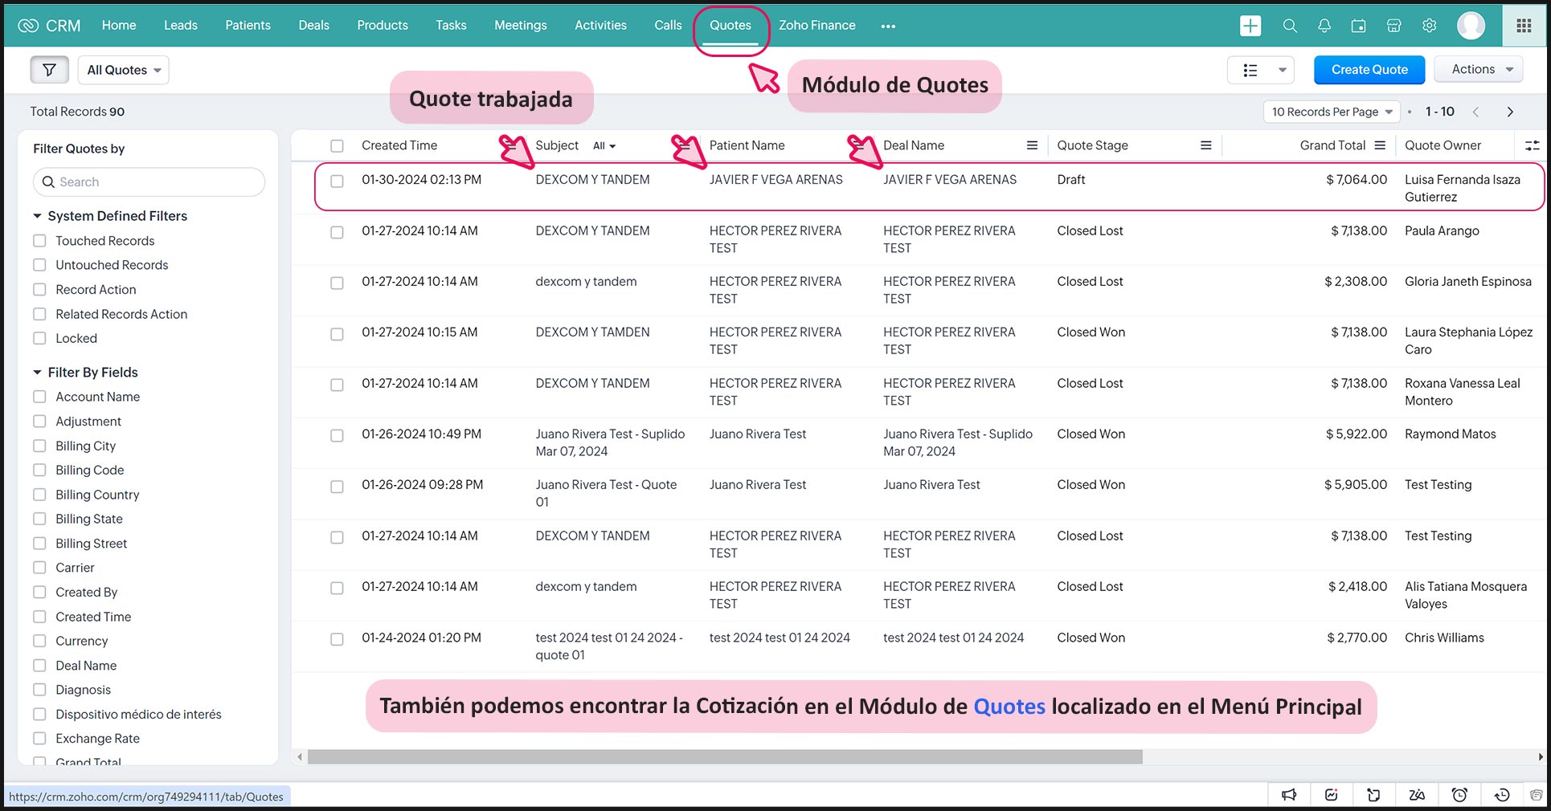Image resolution: width=1551 pixels, height=811 pixels.
Task: Open the Juano Rivera Test - Quote 01 record
Action: point(605,485)
